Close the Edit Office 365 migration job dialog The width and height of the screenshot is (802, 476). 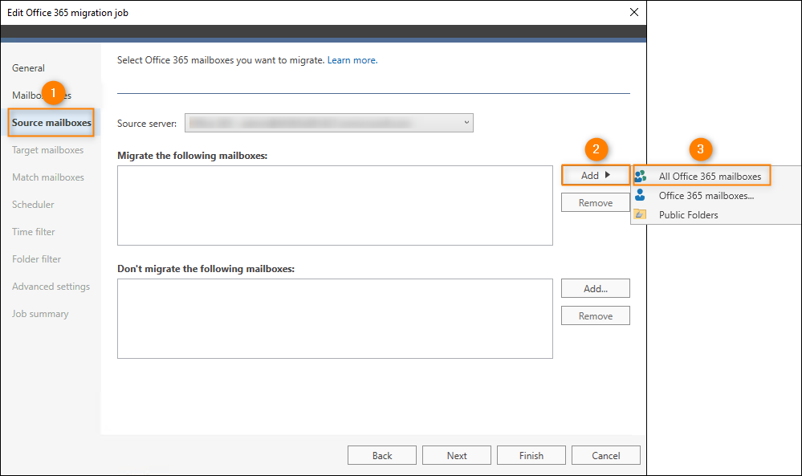click(633, 12)
